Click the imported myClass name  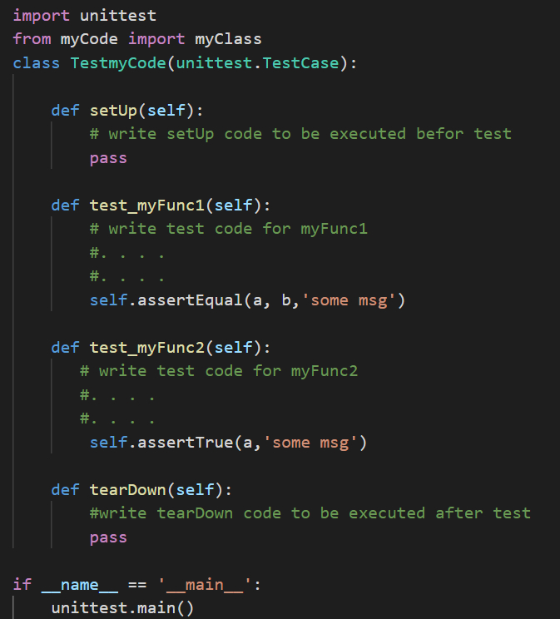point(228,39)
